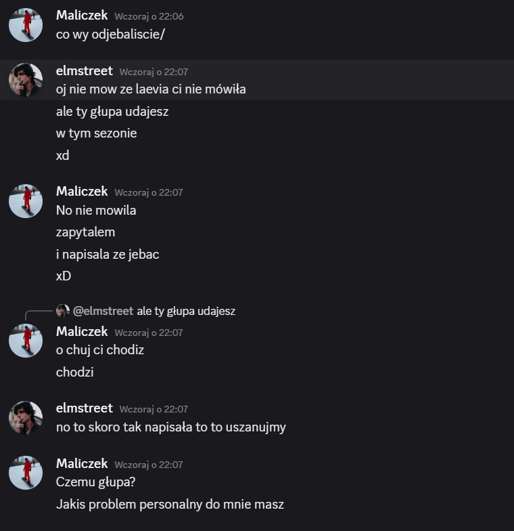Open Maliczek's avatar next to "o chuj ci chodiz"
514x531 pixels.
(x=26, y=341)
